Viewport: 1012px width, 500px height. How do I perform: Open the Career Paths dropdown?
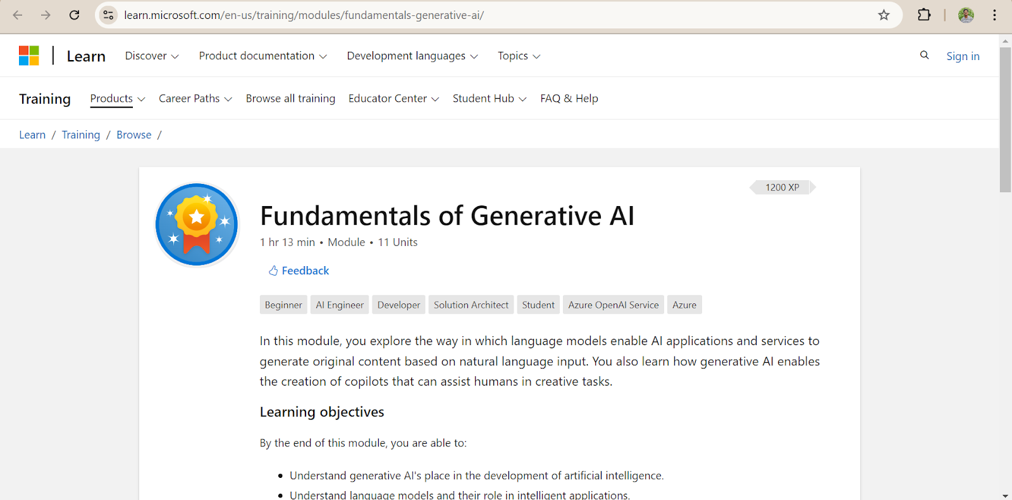(x=195, y=99)
